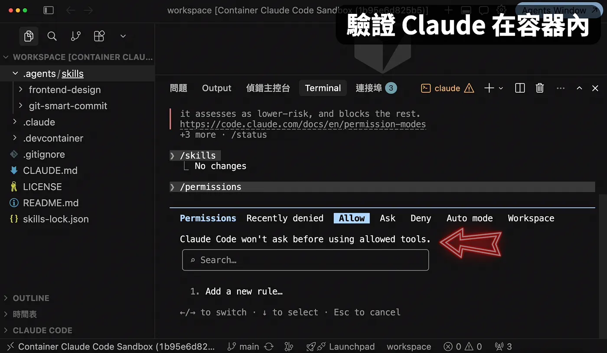This screenshot has width=607, height=353.
Task: Select the Auto mode permissions tab
Action: point(470,218)
